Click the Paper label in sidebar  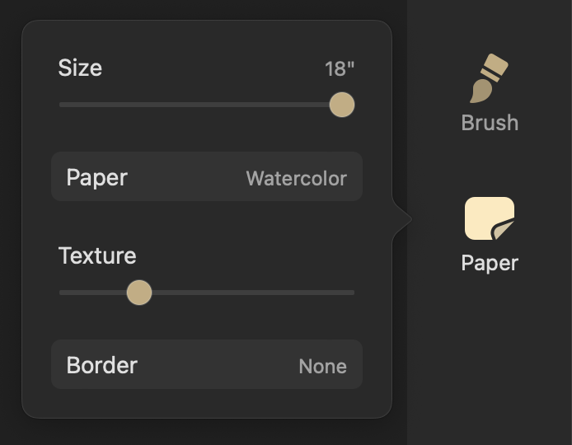tap(490, 263)
